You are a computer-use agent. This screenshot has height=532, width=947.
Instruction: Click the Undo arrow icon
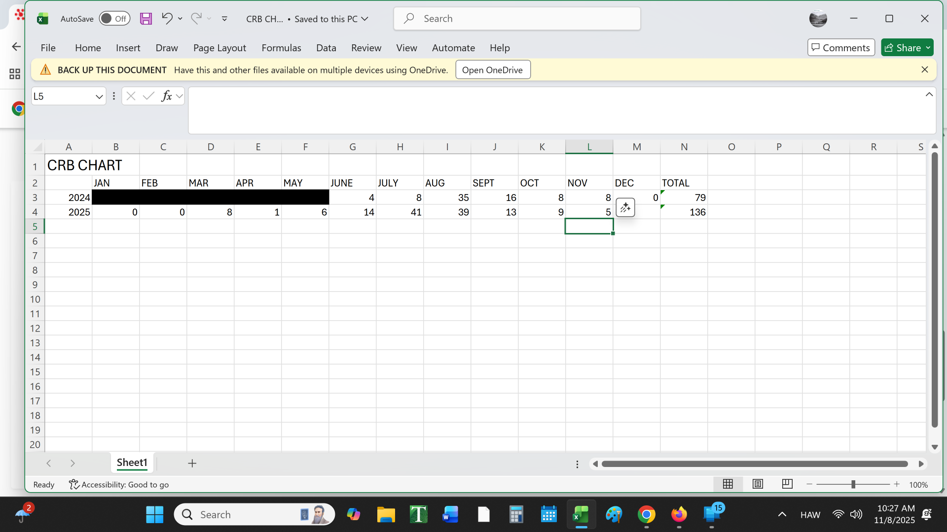click(x=167, y=19)
